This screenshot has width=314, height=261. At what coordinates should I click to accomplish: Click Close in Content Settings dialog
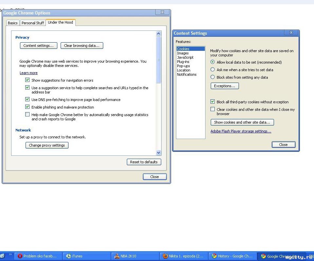coord(284,145)
